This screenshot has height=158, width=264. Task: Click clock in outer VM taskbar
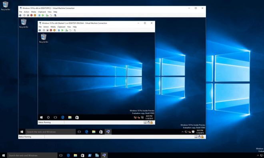200,132
